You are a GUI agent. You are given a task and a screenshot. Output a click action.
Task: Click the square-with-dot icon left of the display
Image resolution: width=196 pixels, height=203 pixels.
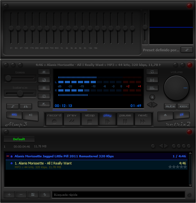(44, 80)
